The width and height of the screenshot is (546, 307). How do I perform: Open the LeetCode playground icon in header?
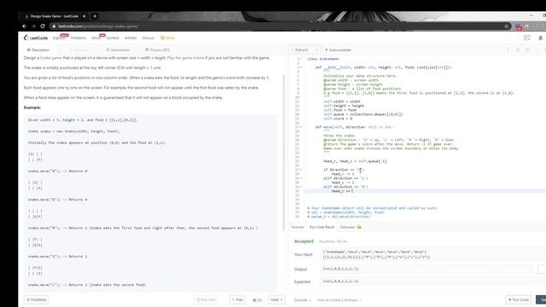point(527,38)
